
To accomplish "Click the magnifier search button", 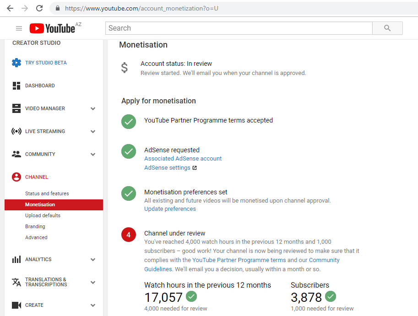I will [387, 28].
